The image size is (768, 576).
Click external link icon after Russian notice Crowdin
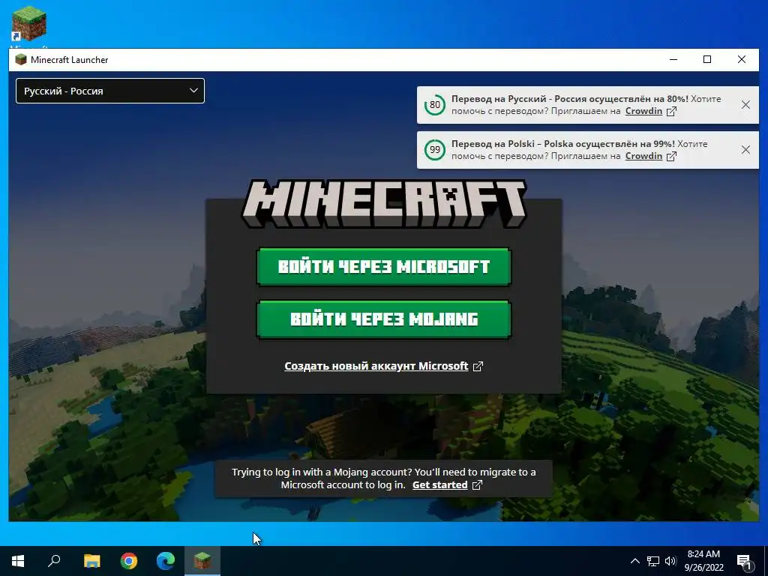pos(671,111)
